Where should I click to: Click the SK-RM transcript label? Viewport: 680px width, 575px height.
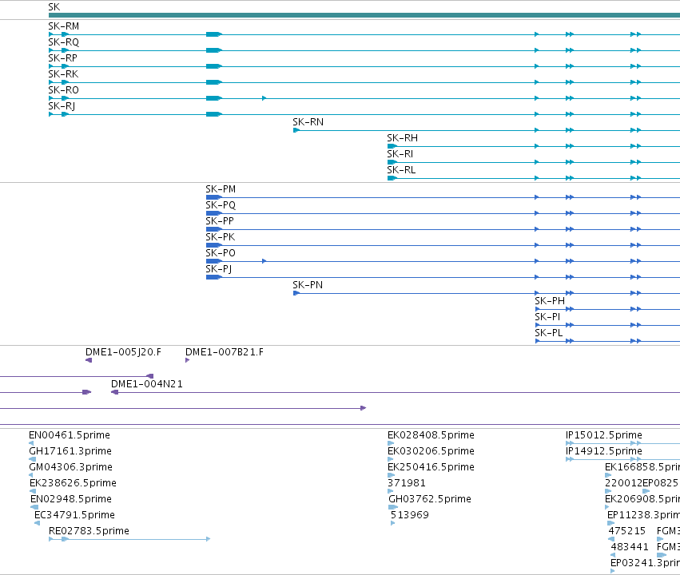point(64,26)
